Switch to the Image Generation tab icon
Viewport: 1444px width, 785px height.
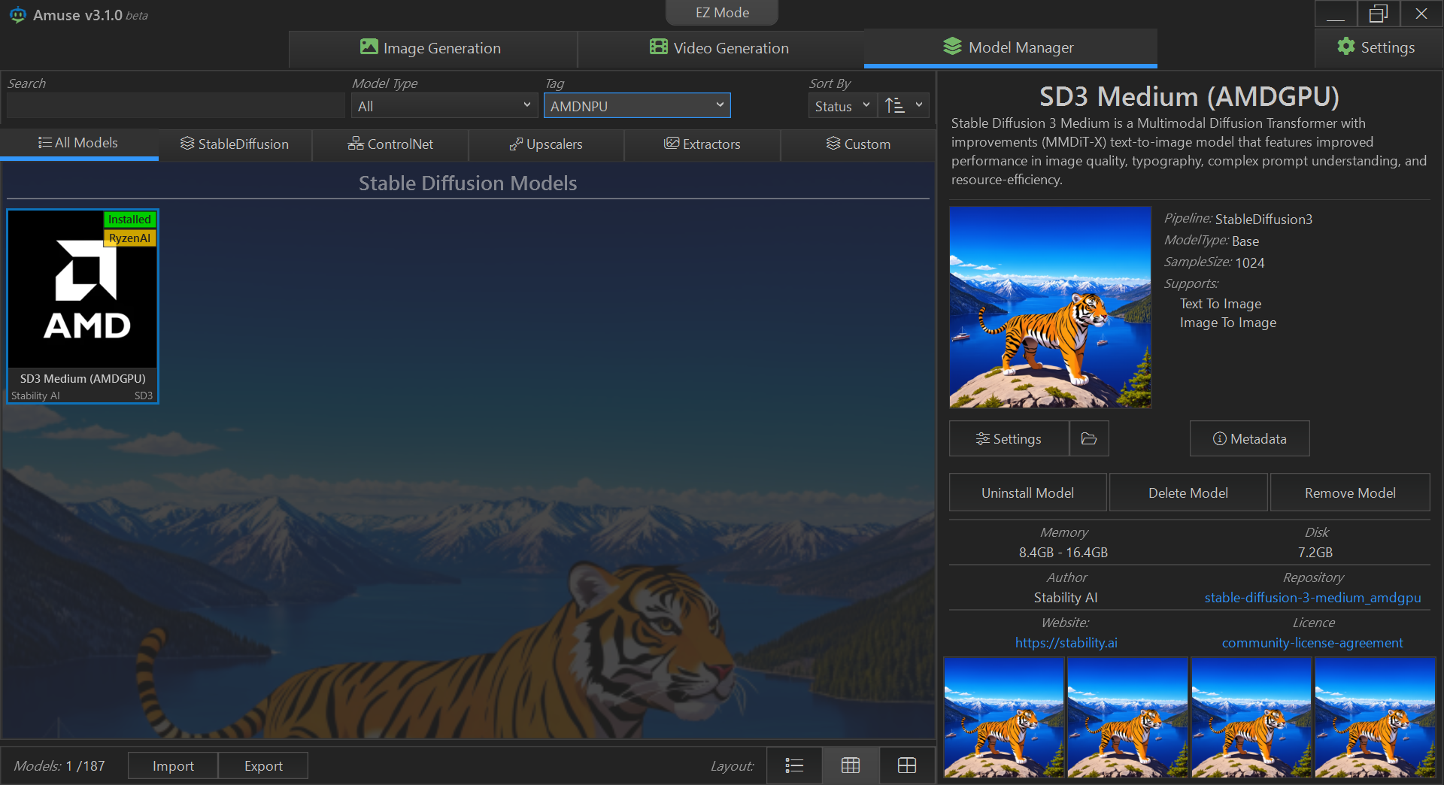point(369,47)
